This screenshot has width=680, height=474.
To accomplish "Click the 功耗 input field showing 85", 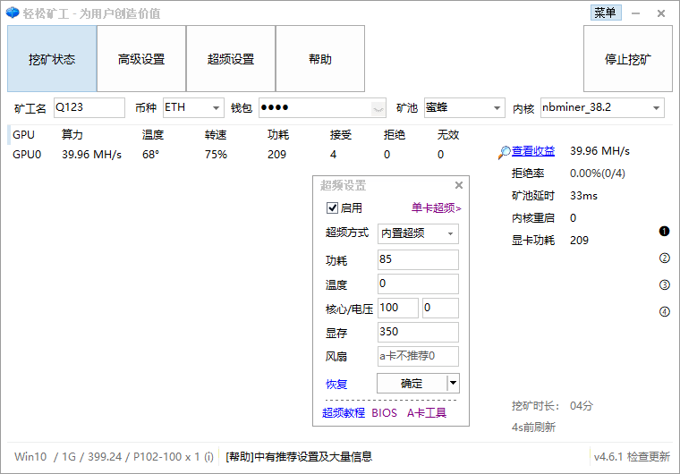I will [x=418, y=260].
